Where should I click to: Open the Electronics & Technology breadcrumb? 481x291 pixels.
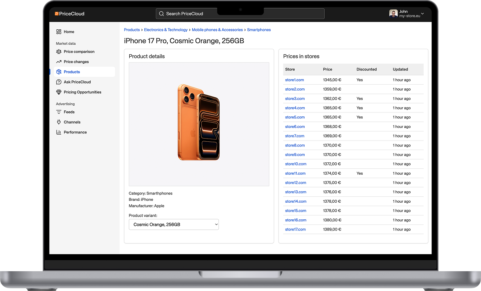point(166,30)
